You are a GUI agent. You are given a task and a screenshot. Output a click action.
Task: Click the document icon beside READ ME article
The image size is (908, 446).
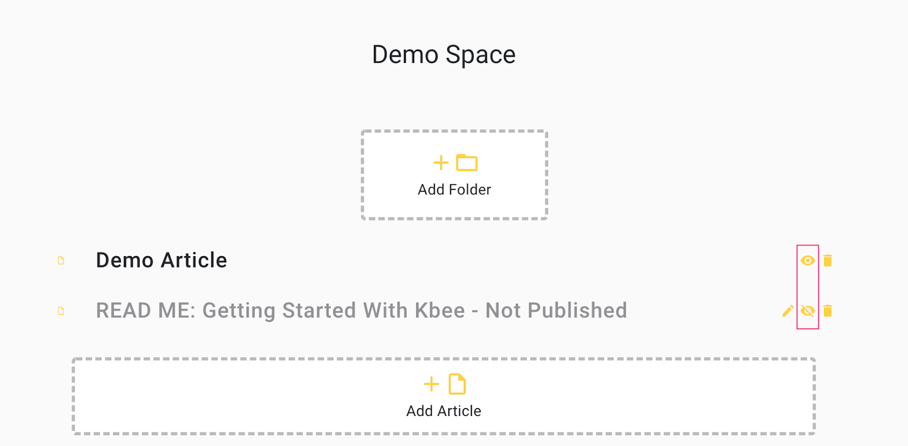tap(61, 311)
